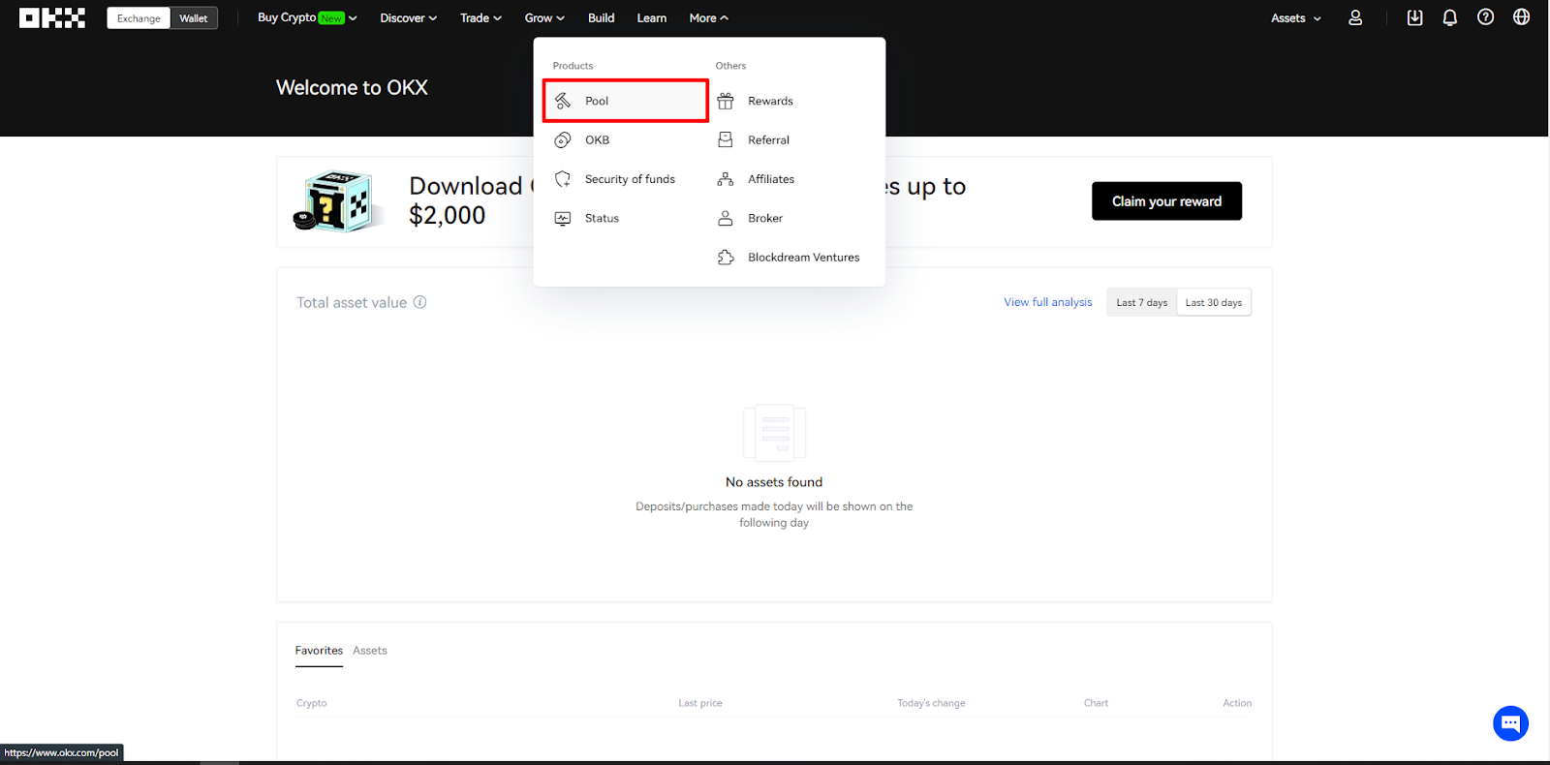Select Referral menu entry
The image size is (1550, 765).
click(x=792, y=140)
